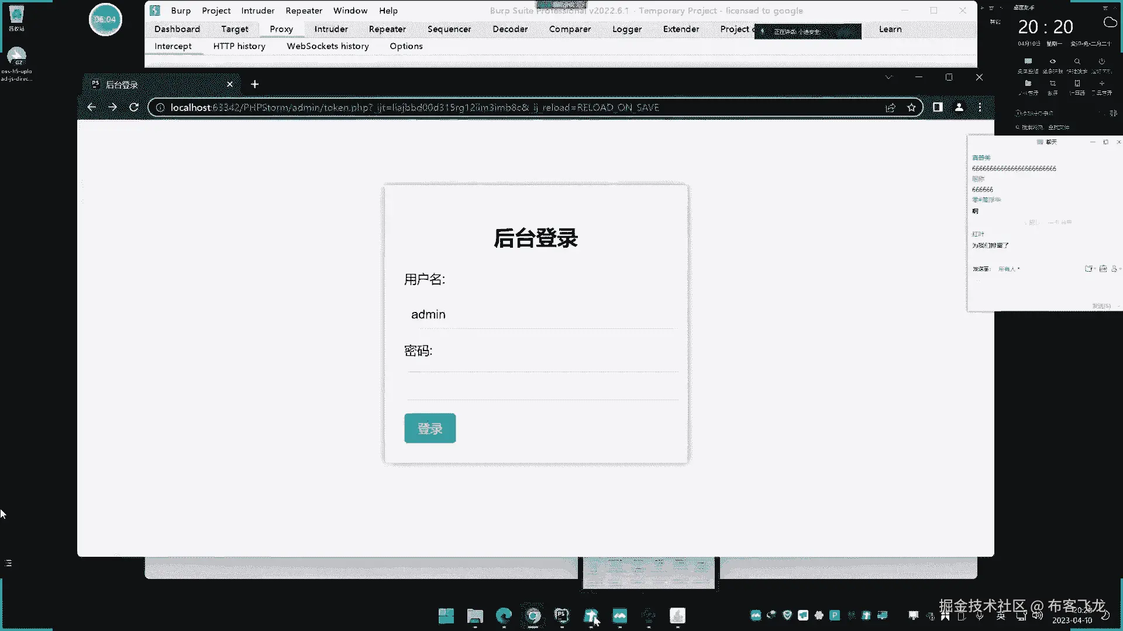This screenshot has width=1123, height=631.
Task: Click the Learn tab in Burp Suite
Action: pyautogui.click(x=890, y=29)
